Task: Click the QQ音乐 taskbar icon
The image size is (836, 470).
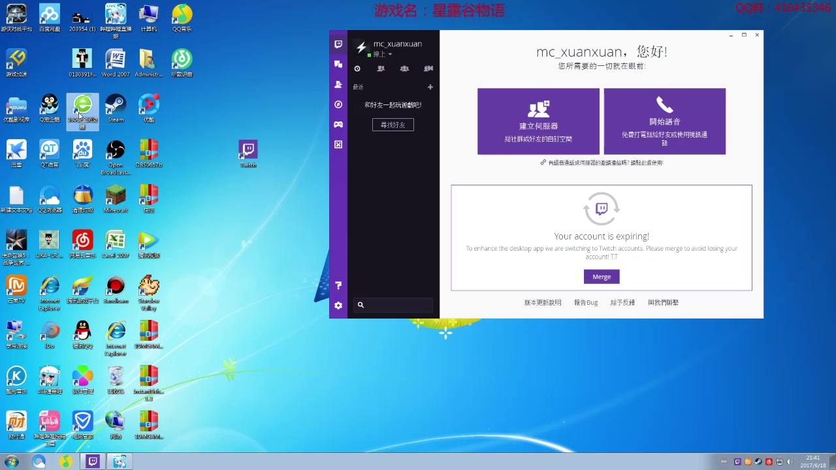Action: tap(66, 462)
